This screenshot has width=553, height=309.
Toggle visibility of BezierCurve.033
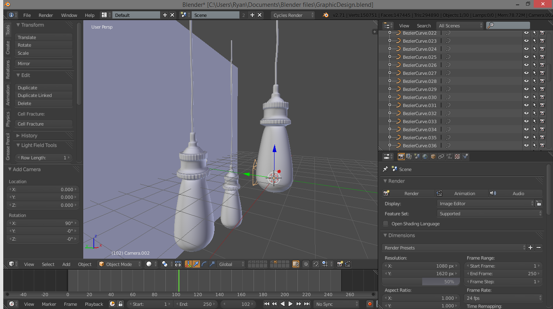tap(526, 122)
